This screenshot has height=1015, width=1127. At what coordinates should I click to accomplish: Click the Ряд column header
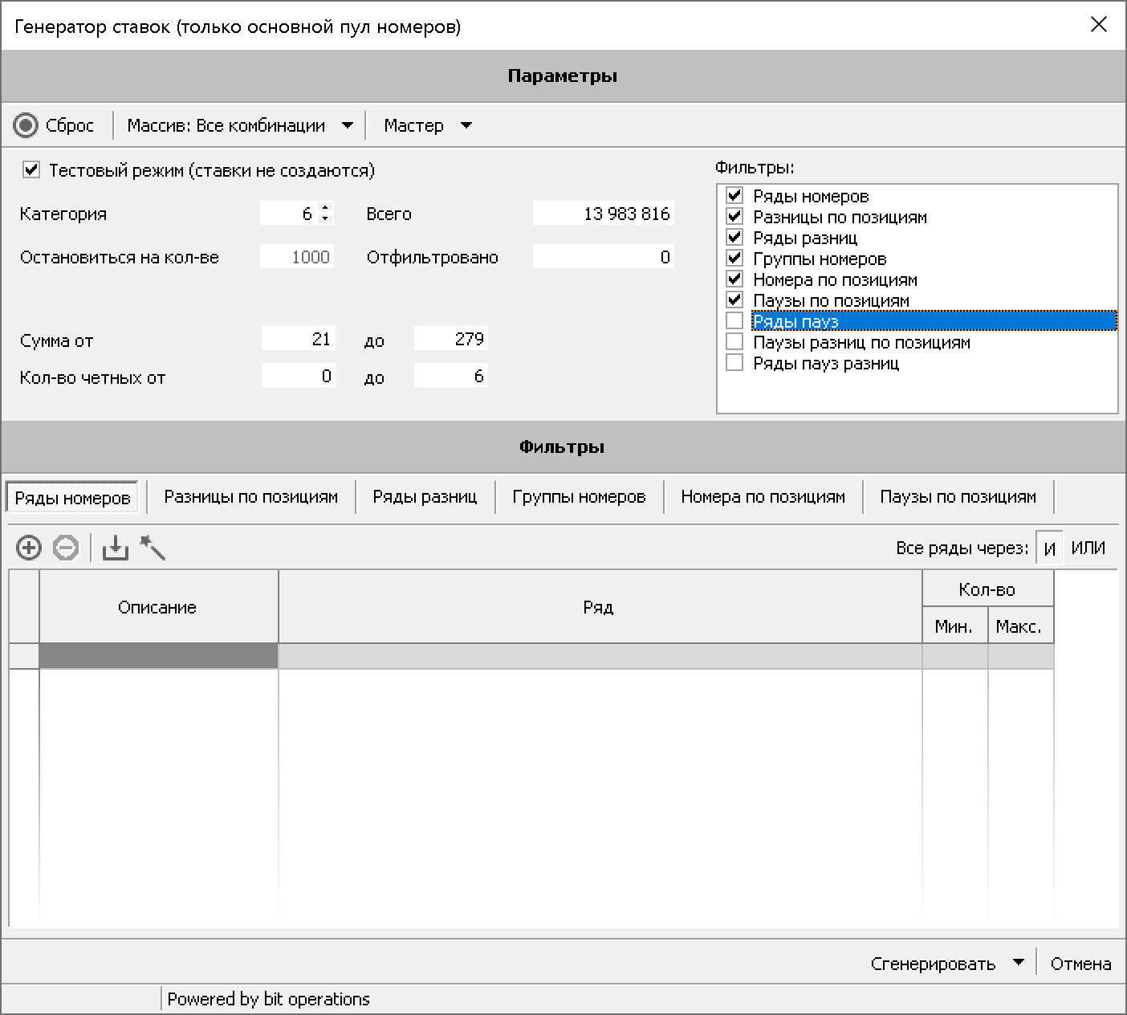tap(600, 607)
